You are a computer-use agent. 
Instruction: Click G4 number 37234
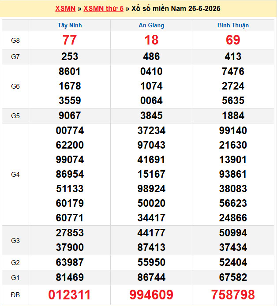pyautogui.click(x=151, y=131)
